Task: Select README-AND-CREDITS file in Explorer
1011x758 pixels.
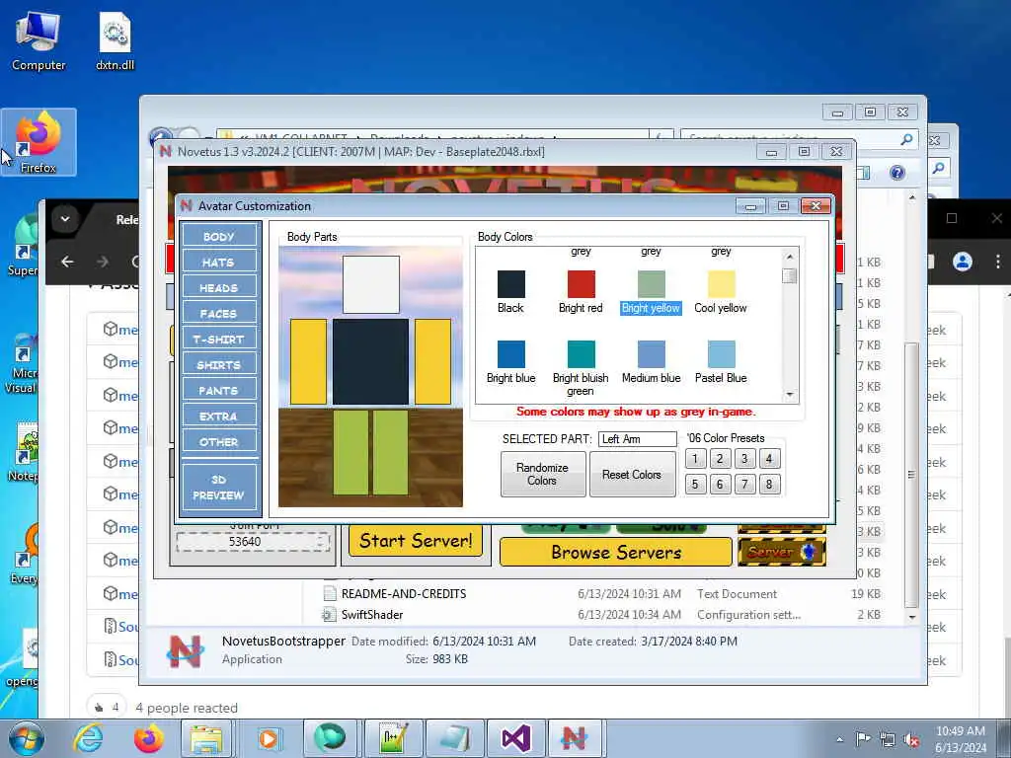Action: [x=404, y=593]
